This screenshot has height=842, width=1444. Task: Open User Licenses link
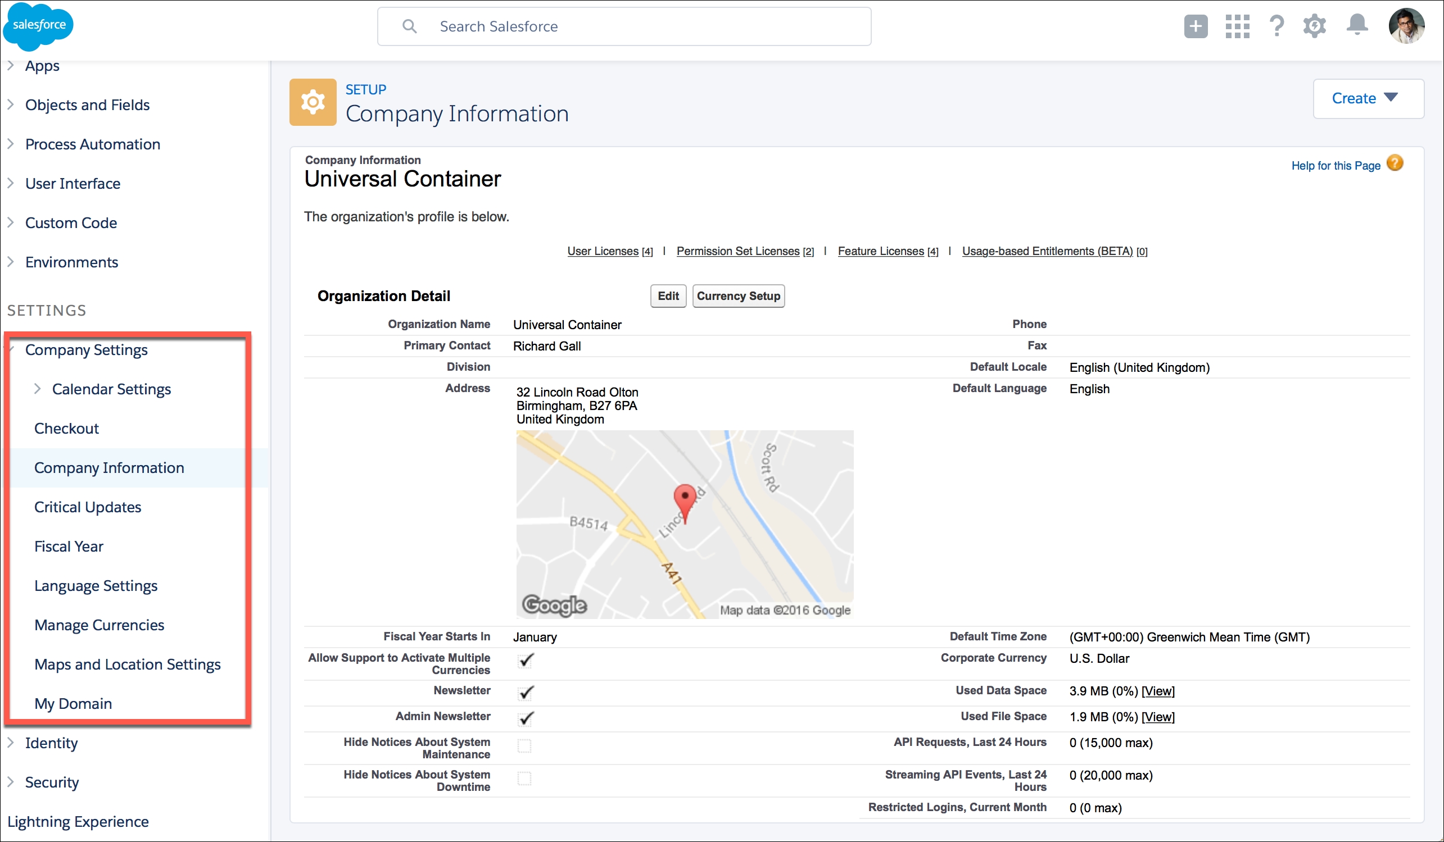click(x=603, y=251)
